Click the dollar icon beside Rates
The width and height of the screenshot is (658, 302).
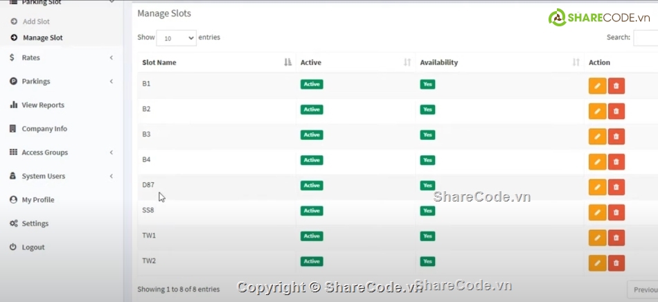[x=12, y=57]
